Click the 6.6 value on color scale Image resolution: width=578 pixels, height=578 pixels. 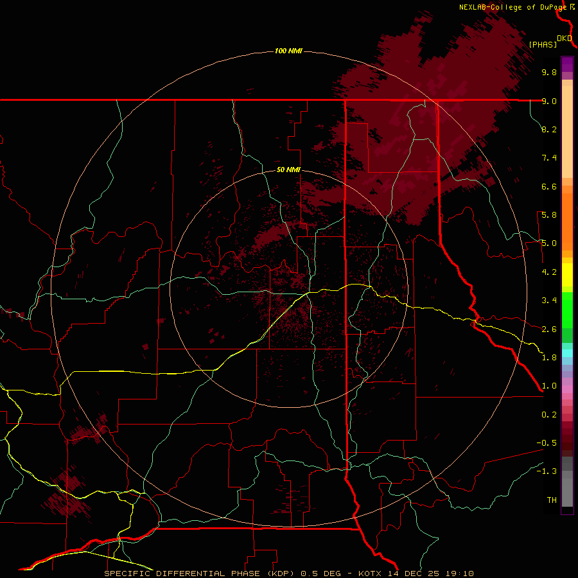[549, 186]
